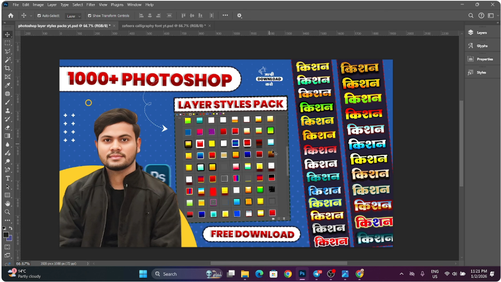Viewport: 501px width, 282px height.
Task: Swap foreground and background colors
Action: pyautogui.click(x=10, y=228)
